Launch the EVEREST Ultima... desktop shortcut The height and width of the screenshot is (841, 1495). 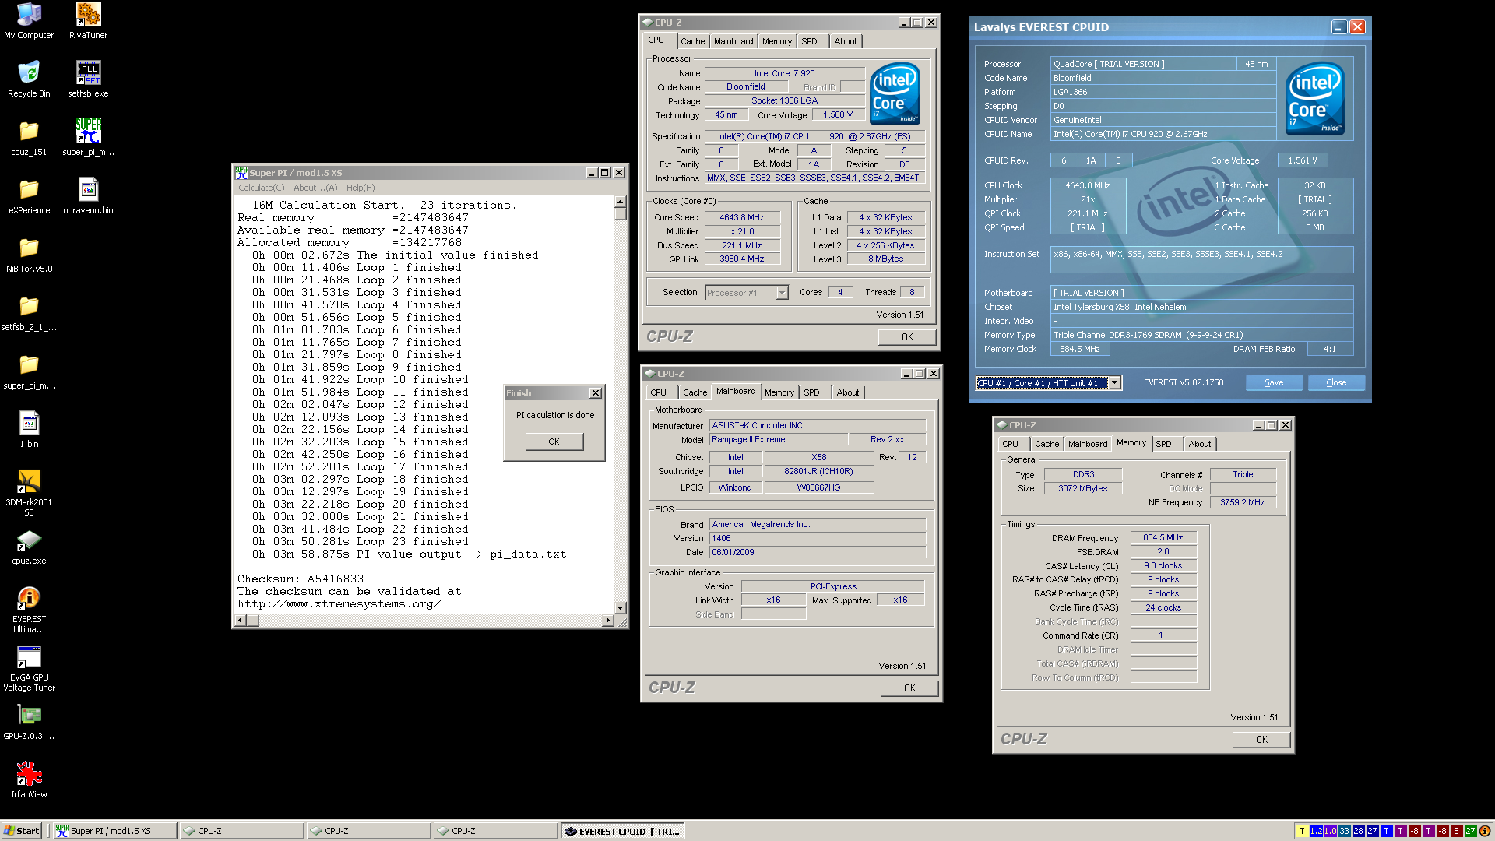pyautogui.click(x=29, y=610)
